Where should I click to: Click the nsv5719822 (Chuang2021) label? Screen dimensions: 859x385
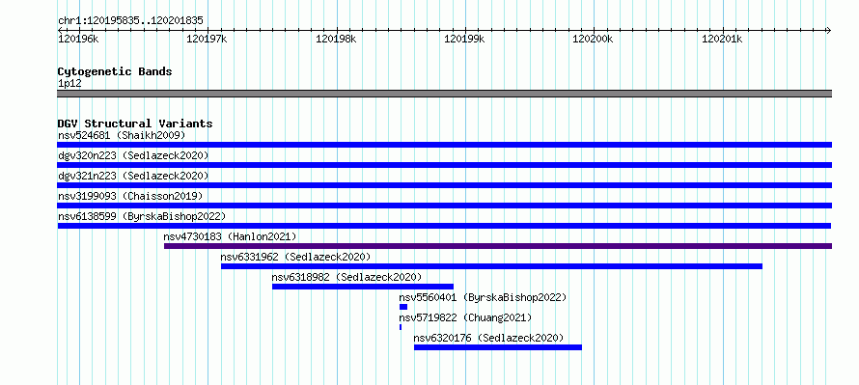point(465,317)
